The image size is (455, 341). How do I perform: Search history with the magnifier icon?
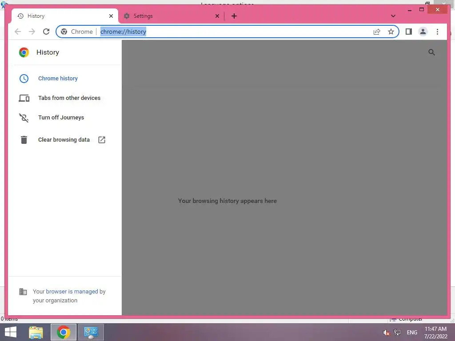431,52
